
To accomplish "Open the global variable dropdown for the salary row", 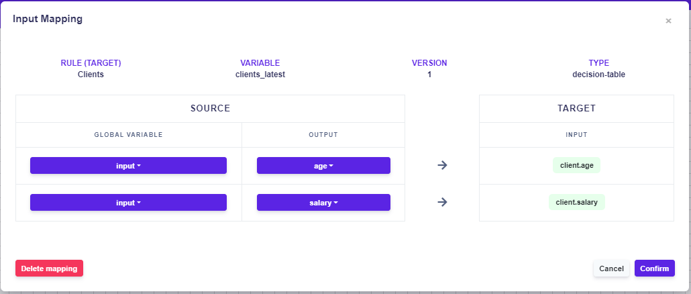I will pos(128,202).
